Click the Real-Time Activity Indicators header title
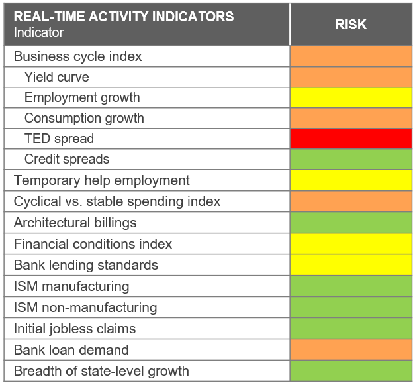413x389 pixels. coord(124,17)
